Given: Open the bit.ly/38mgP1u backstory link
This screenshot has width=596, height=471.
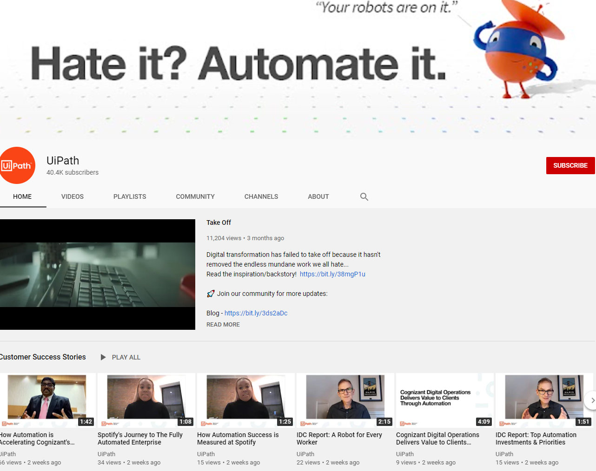Looking at the screenshot, I should (x=332, y=274).
